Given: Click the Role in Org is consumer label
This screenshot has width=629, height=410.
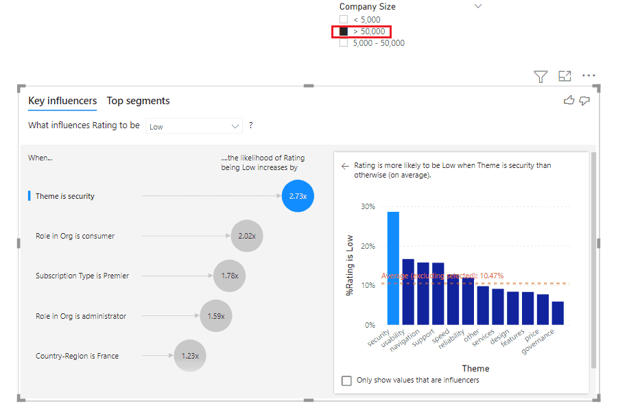Looking at the screenshot, I should pos(75,236).
